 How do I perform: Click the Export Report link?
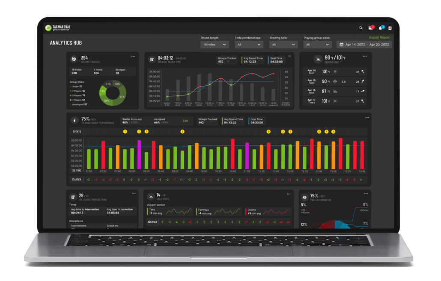point(379,38)
